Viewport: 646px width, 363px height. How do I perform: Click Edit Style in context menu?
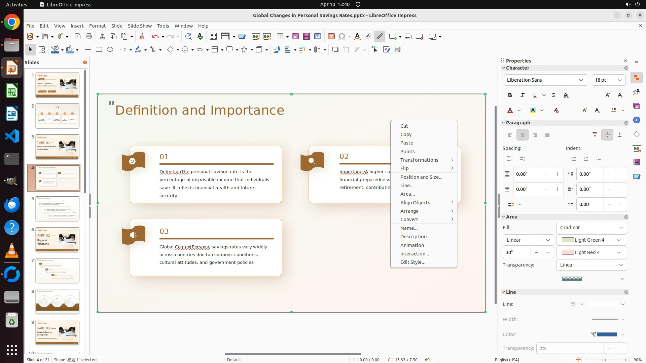tap(413, 262)
